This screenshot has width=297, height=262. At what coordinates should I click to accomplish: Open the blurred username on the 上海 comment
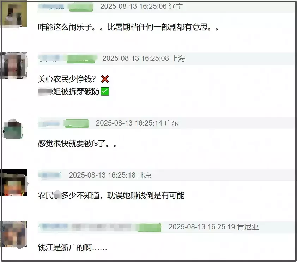(50, 58)
